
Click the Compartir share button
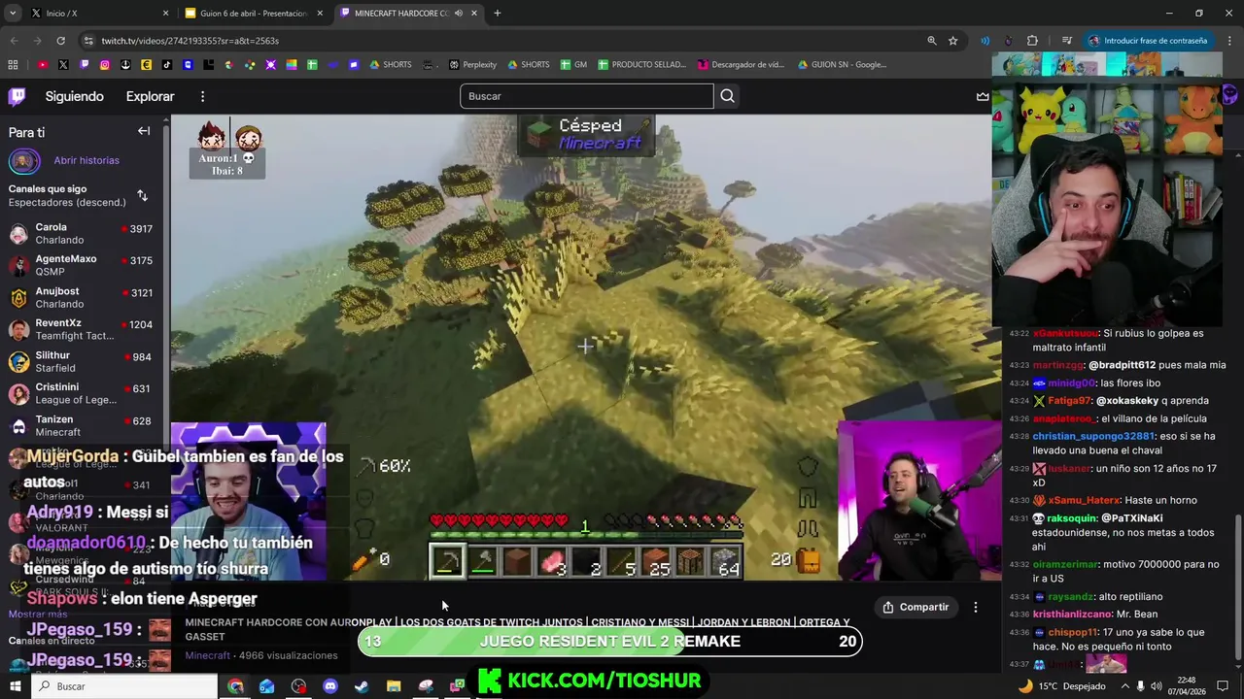[915, 607]
